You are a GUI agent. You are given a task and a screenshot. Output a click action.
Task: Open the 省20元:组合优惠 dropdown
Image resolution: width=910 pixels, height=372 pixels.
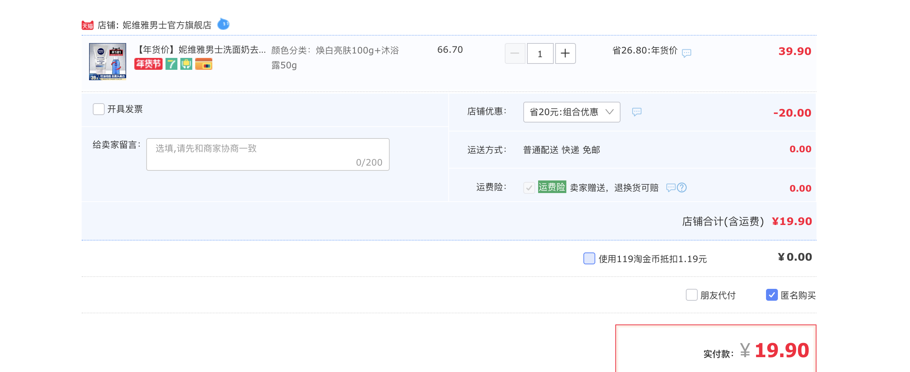572,112
